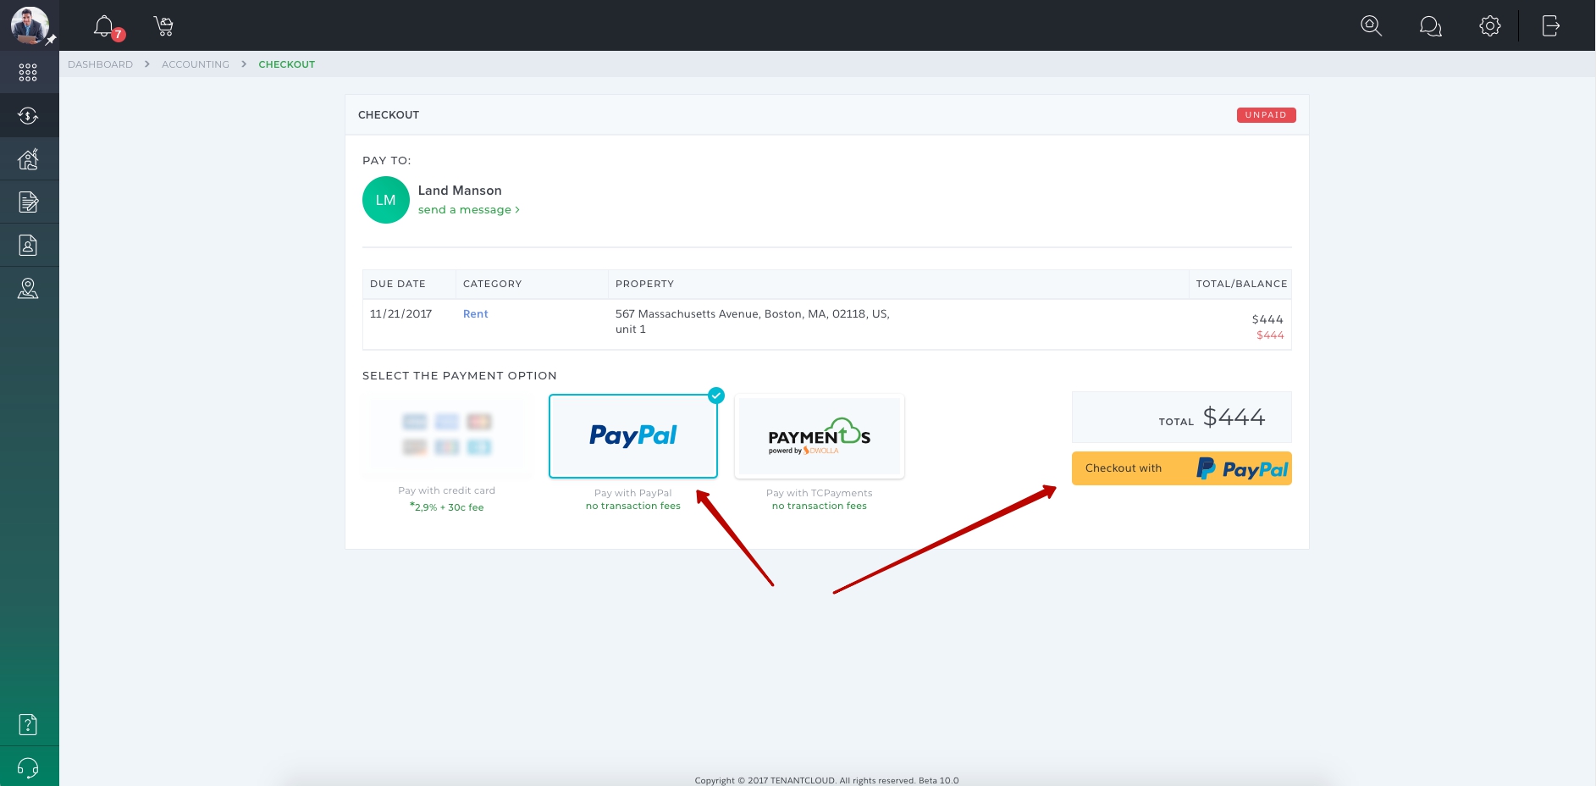
Task: Click the TOTAL/BALANCE column header
Action: click(x=1241, y=284)
